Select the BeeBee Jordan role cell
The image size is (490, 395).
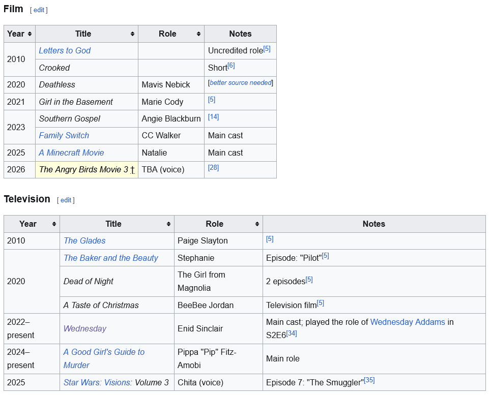point(218,305)
